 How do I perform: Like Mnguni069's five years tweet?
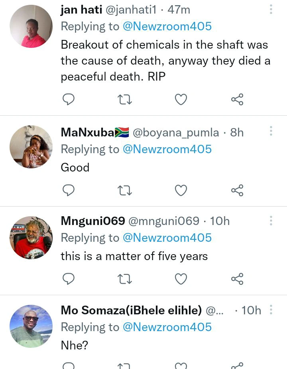point(181,279)
